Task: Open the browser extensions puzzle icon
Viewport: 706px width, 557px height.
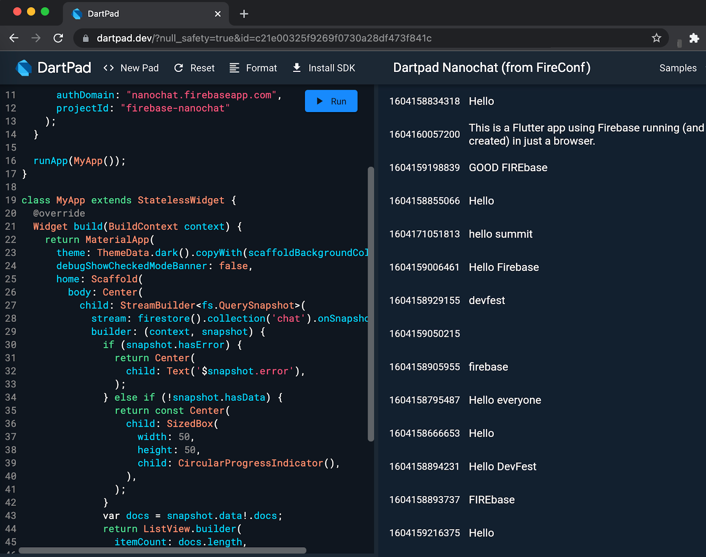Action: 694,38
